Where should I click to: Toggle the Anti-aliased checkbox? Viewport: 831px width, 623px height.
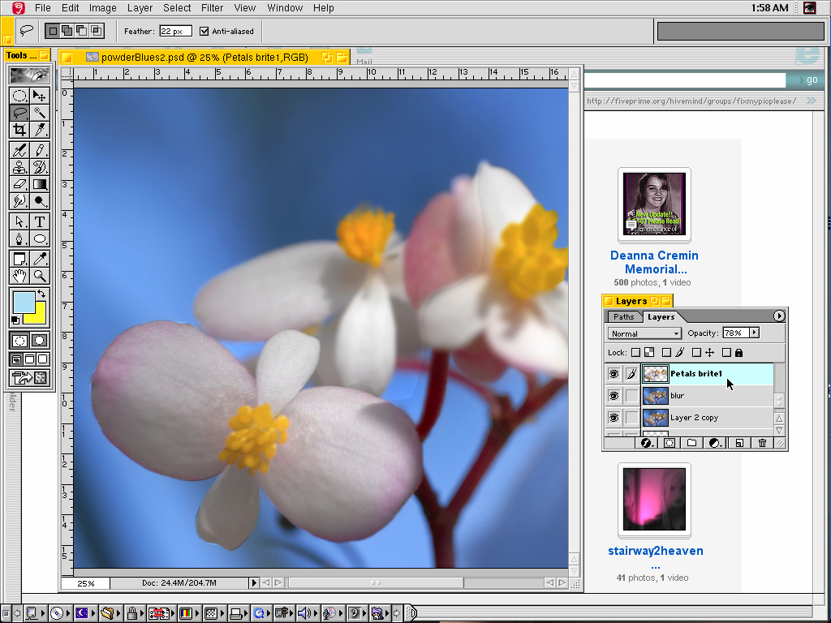click(204, 32)
